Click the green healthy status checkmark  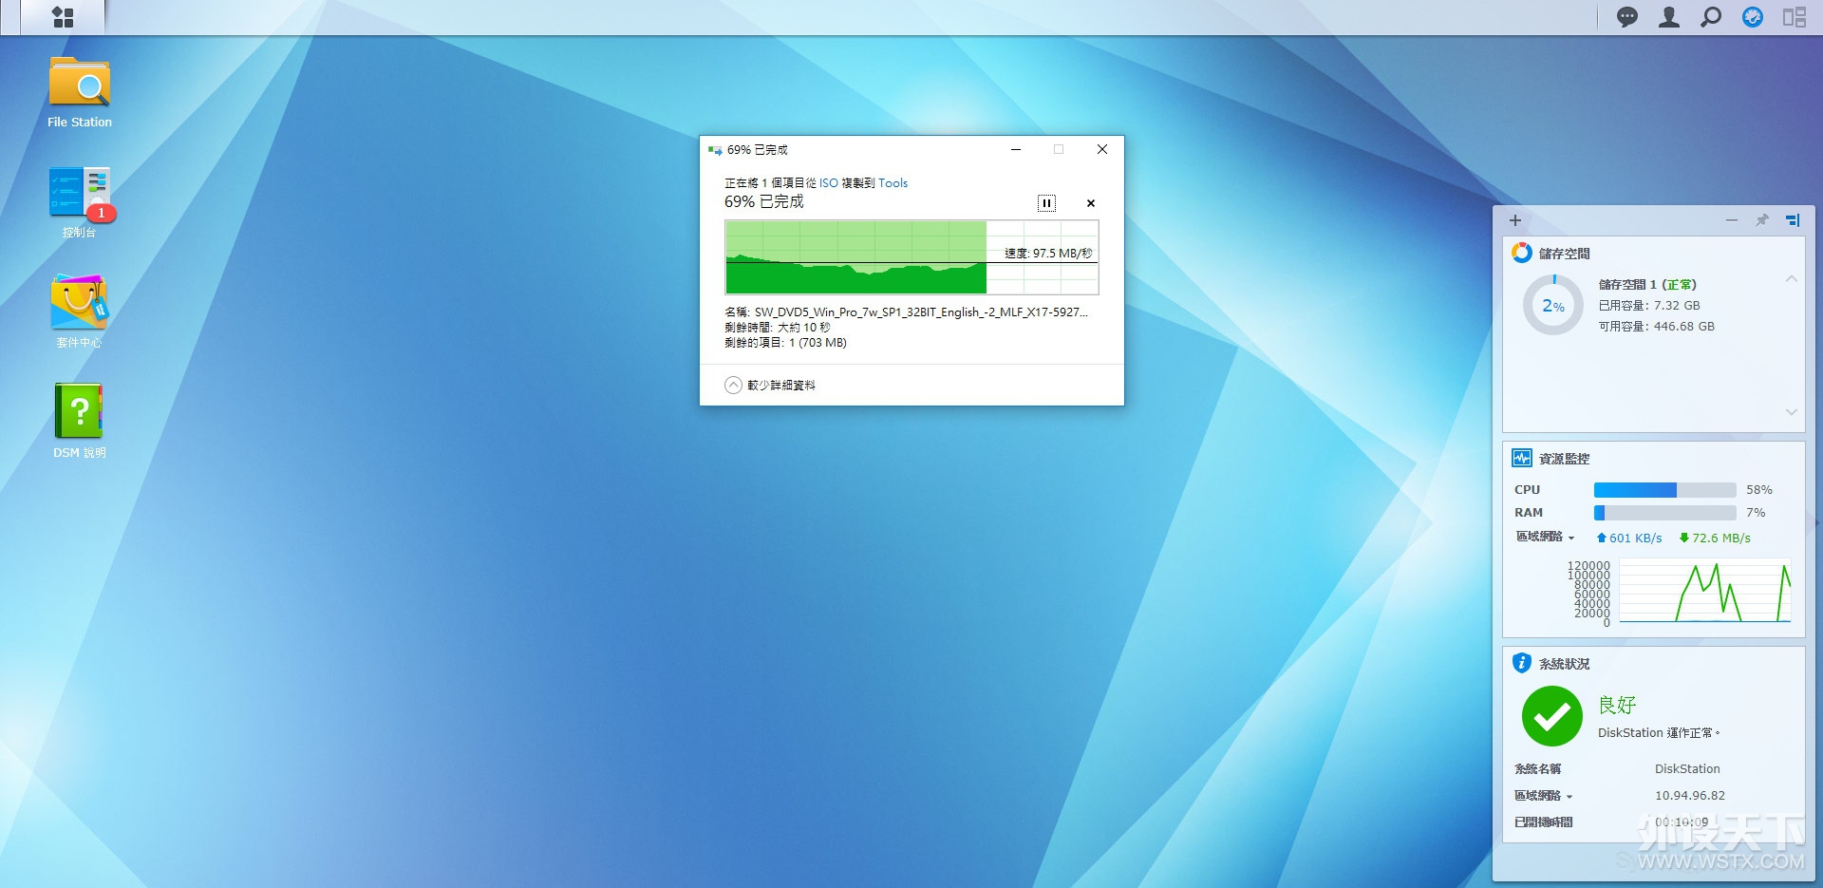pyautogui.click(x=1552, y=716)
